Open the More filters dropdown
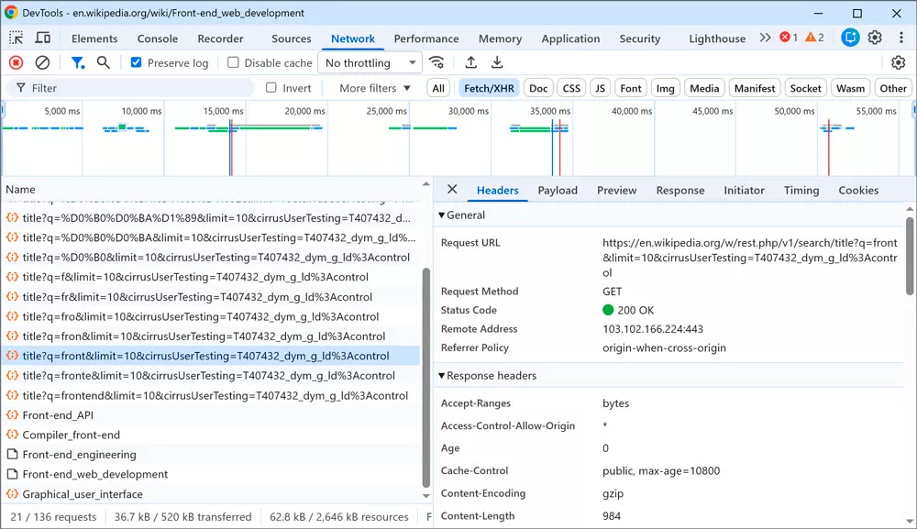Image resolution: width=917 pixels, height=529 pixels. [x=375, y=88]
